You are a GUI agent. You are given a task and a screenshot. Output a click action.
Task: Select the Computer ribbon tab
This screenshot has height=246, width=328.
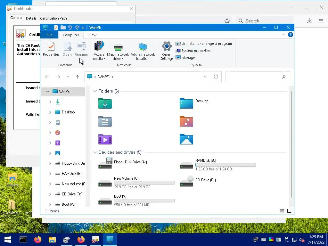pos(71,35)
